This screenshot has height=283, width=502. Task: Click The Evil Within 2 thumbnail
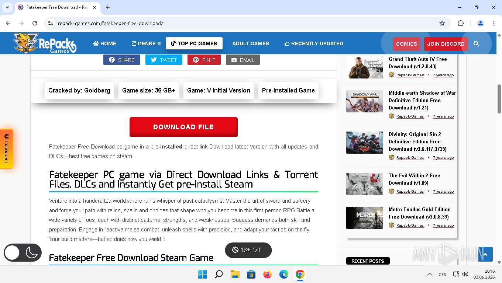tap(365, 184)
